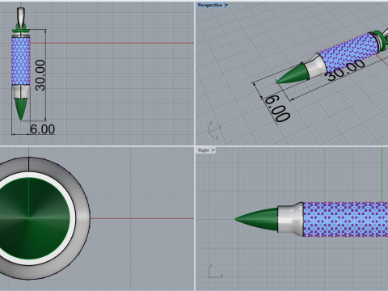Click the world axes icon in Right viewport
The width and height of the screenshot is (388, 291).
[215, 272]
